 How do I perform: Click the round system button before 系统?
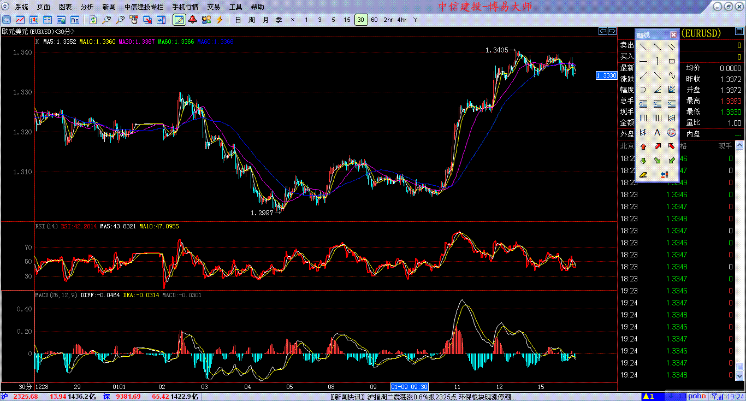coord(5,7)
